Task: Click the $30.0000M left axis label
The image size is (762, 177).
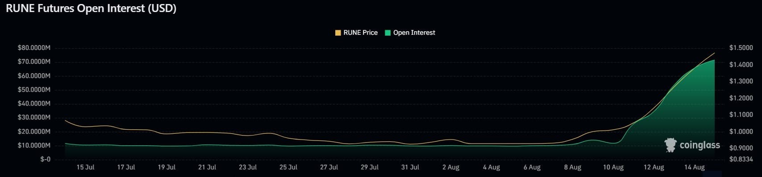Action: pos(34,117)
